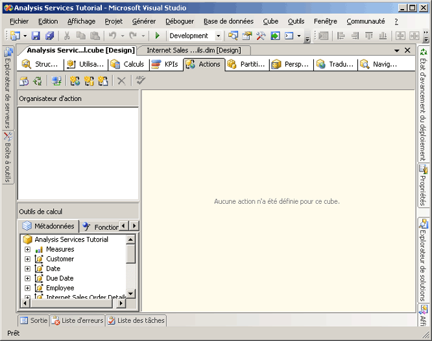This screenshot has height=341, width=432.
Task: Expand the Measures node
Action: pos(27,250)
